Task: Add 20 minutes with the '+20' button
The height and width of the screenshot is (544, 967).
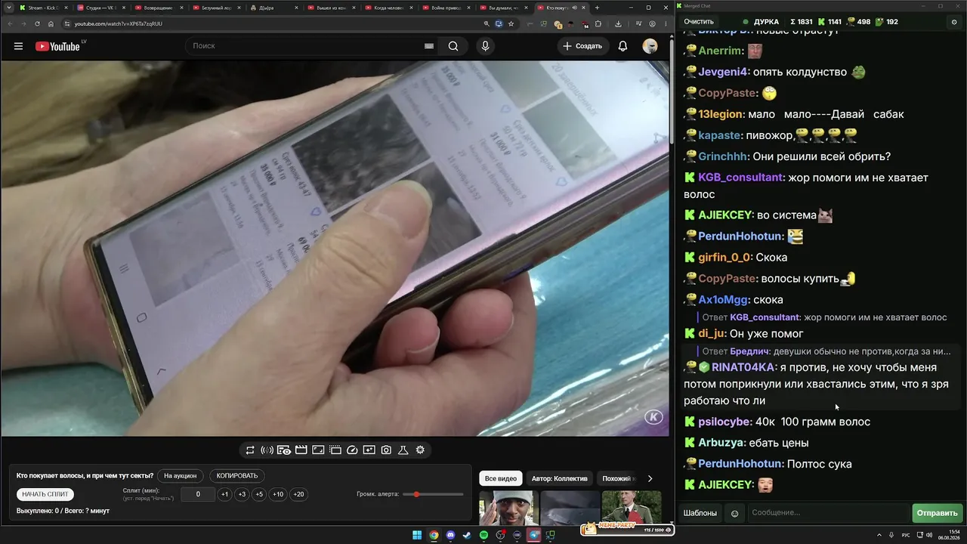Action: (x=298, y=494)
